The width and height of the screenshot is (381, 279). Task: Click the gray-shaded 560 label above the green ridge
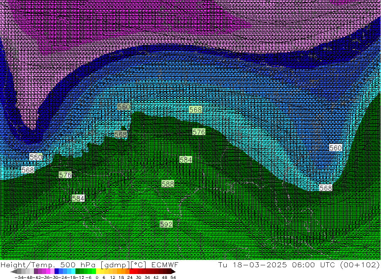(124, 107)
